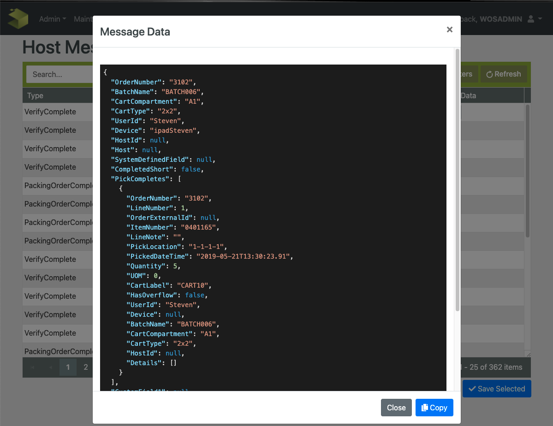Screen dimensions: 553x426
Task: Go to the previous page pager arrow
Action: click(x=50, y=367)
